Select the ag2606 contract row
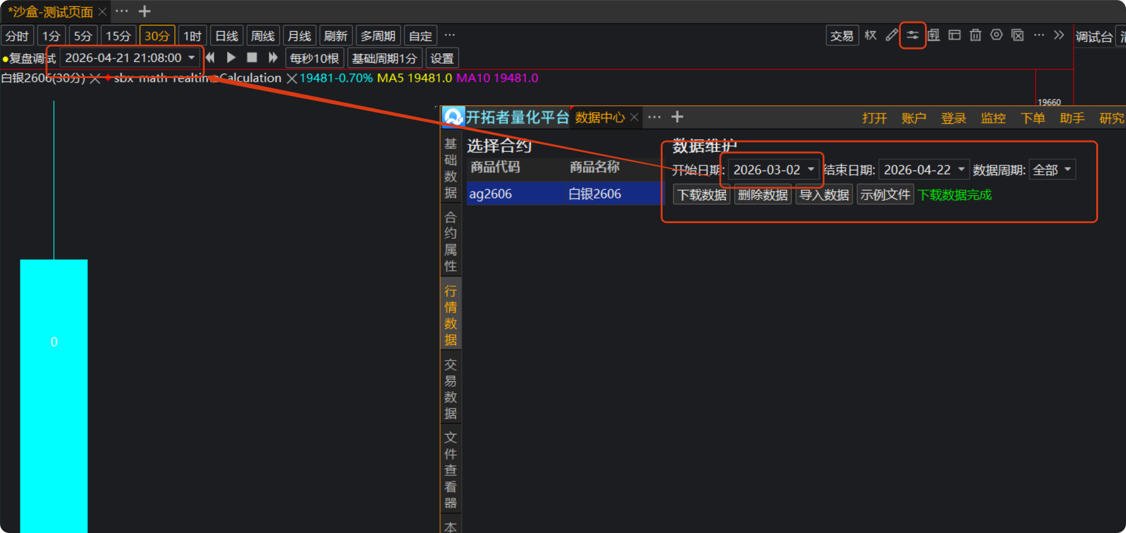This screenshot has width=1126, height=533. click(x=565, y=194)
